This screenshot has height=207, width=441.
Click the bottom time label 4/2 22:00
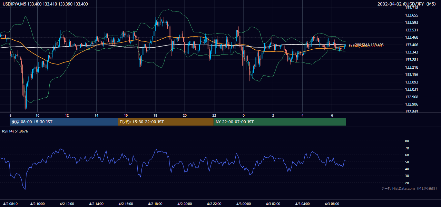point(214,204)
